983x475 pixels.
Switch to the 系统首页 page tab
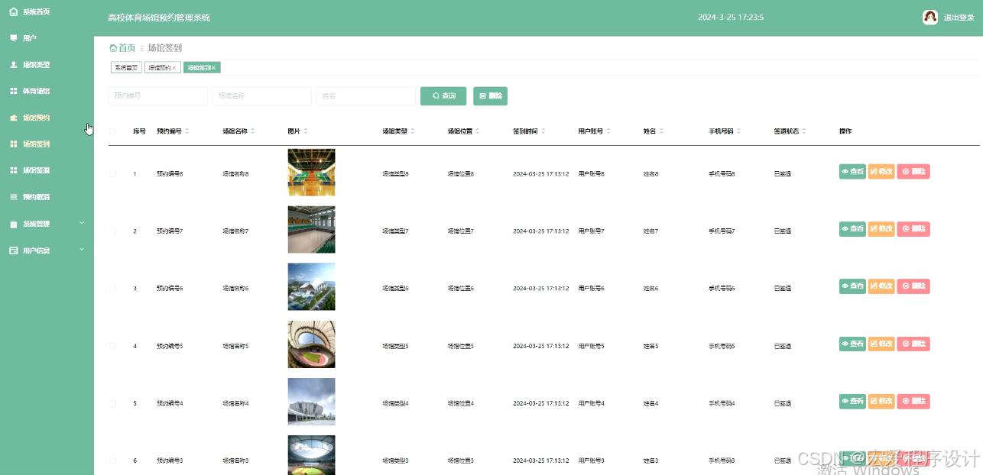126,67
